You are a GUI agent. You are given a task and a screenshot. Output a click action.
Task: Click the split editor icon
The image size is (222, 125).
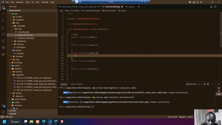(215, 7)
